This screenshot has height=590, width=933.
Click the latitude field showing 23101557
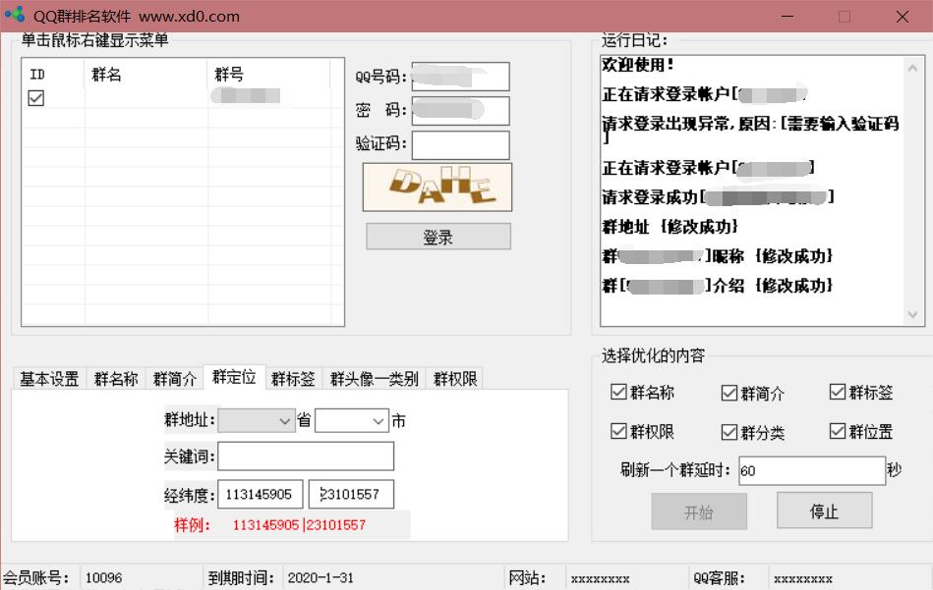pyautogui.click(x=351, y=495)
